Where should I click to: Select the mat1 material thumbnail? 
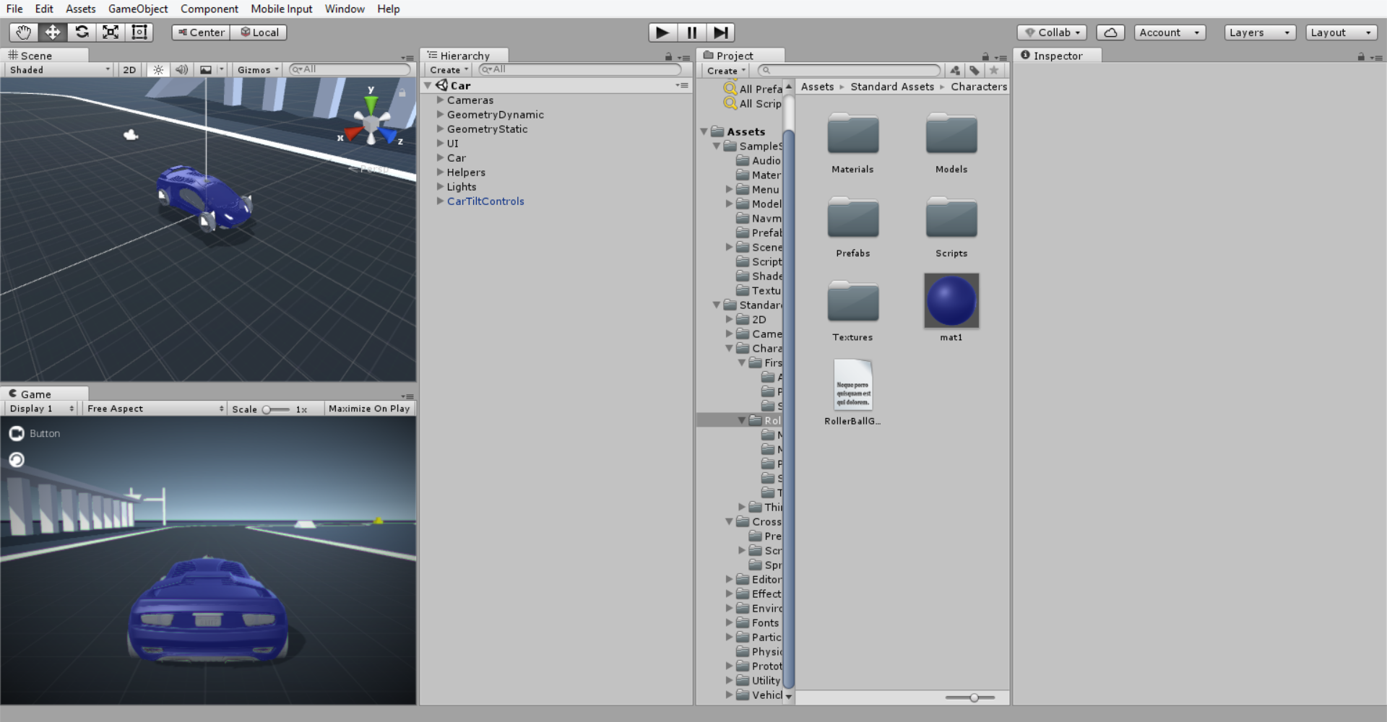pos(951,301)
